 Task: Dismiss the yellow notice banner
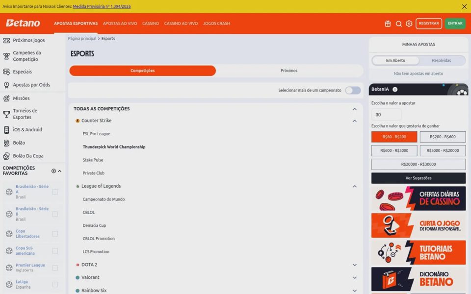click(x=464, y=6)
